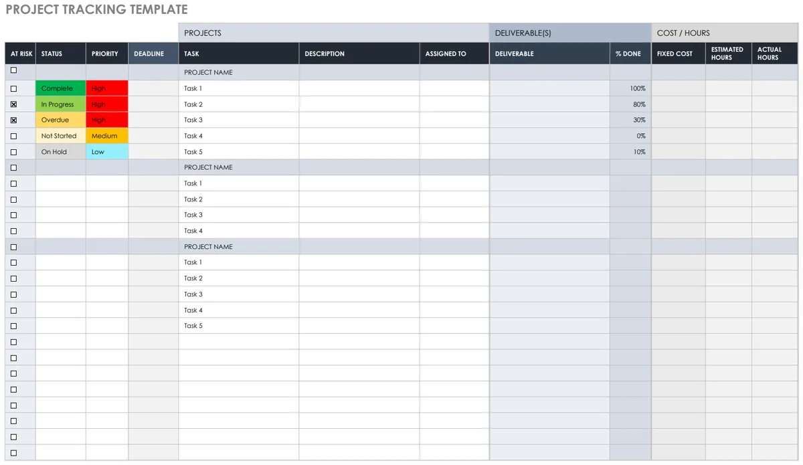Tick the At Risk checkbox for the Not Started row
This screenshot has width=803, height=465.
click(13, 136)
